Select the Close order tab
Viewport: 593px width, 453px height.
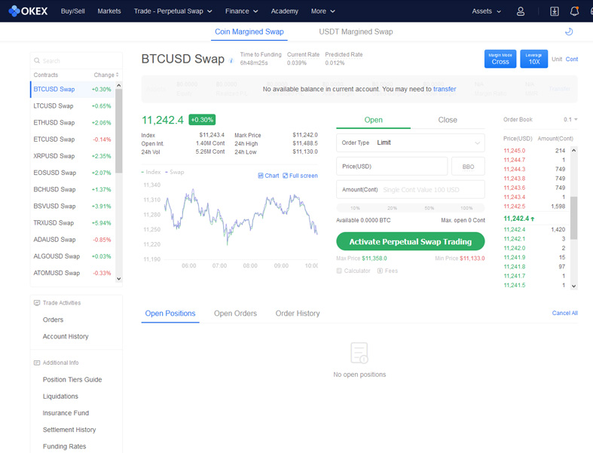coord(448,120)
